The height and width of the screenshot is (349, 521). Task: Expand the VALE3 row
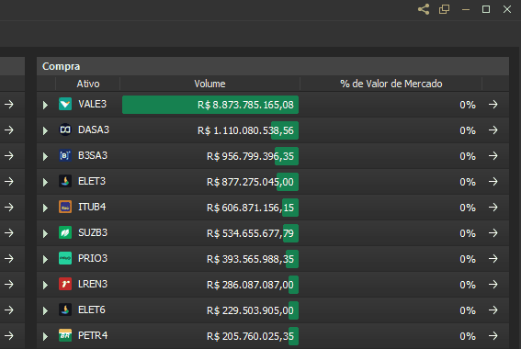click(x=45, y=106)
